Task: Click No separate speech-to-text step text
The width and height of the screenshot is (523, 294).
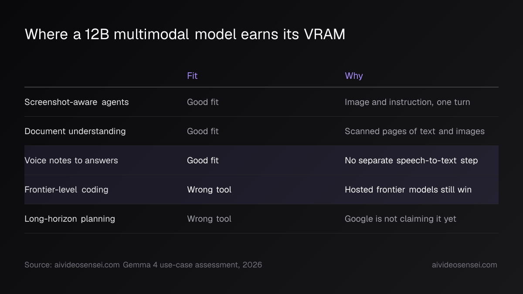Action: [x=411, y=160]
